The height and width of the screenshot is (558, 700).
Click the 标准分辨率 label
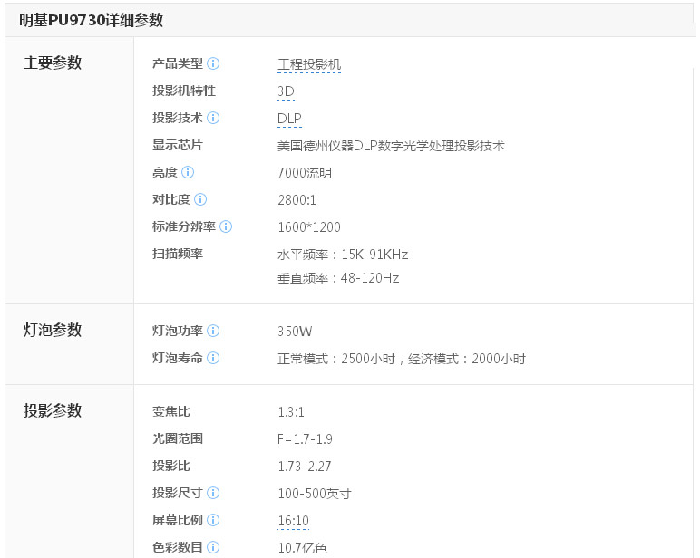184,226
